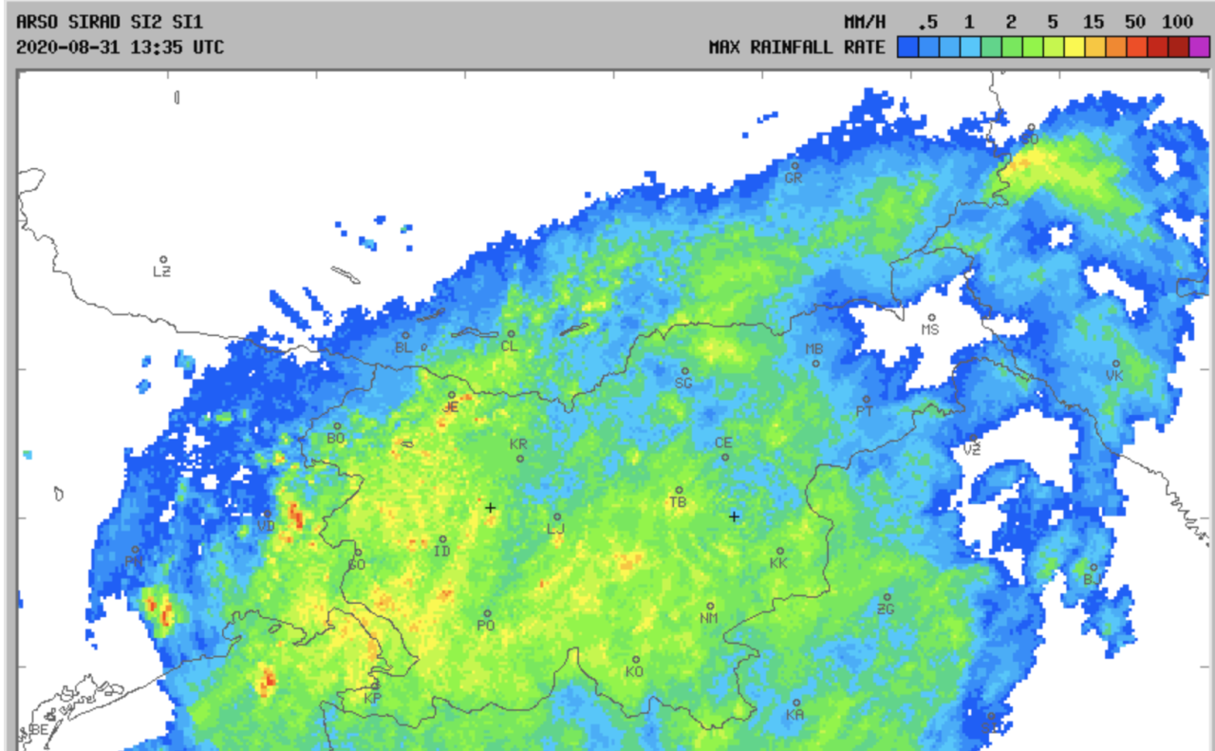The height and width of the screenshot is (751, 1215).
Task: Select the PO location marker
Action: coord(487,613)
